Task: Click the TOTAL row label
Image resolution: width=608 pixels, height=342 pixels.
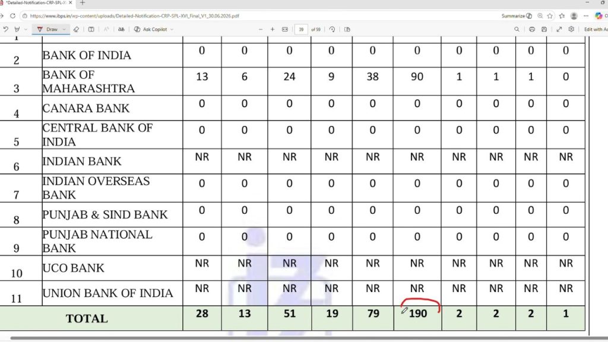Action: pos(87,319)
